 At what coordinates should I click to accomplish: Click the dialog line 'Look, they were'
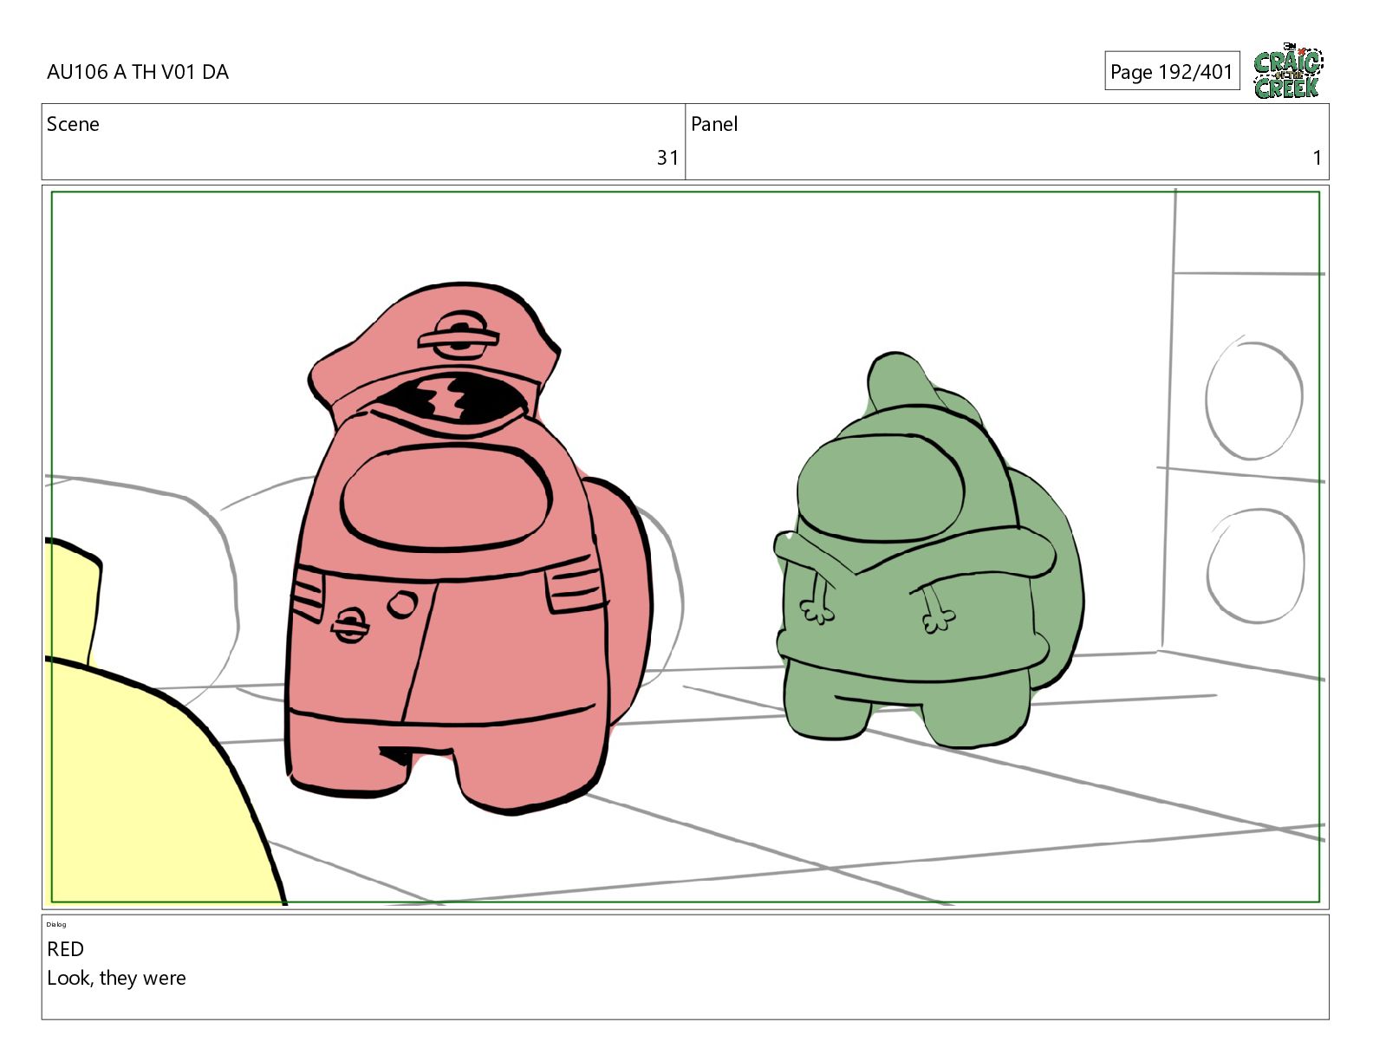point(116,978)
